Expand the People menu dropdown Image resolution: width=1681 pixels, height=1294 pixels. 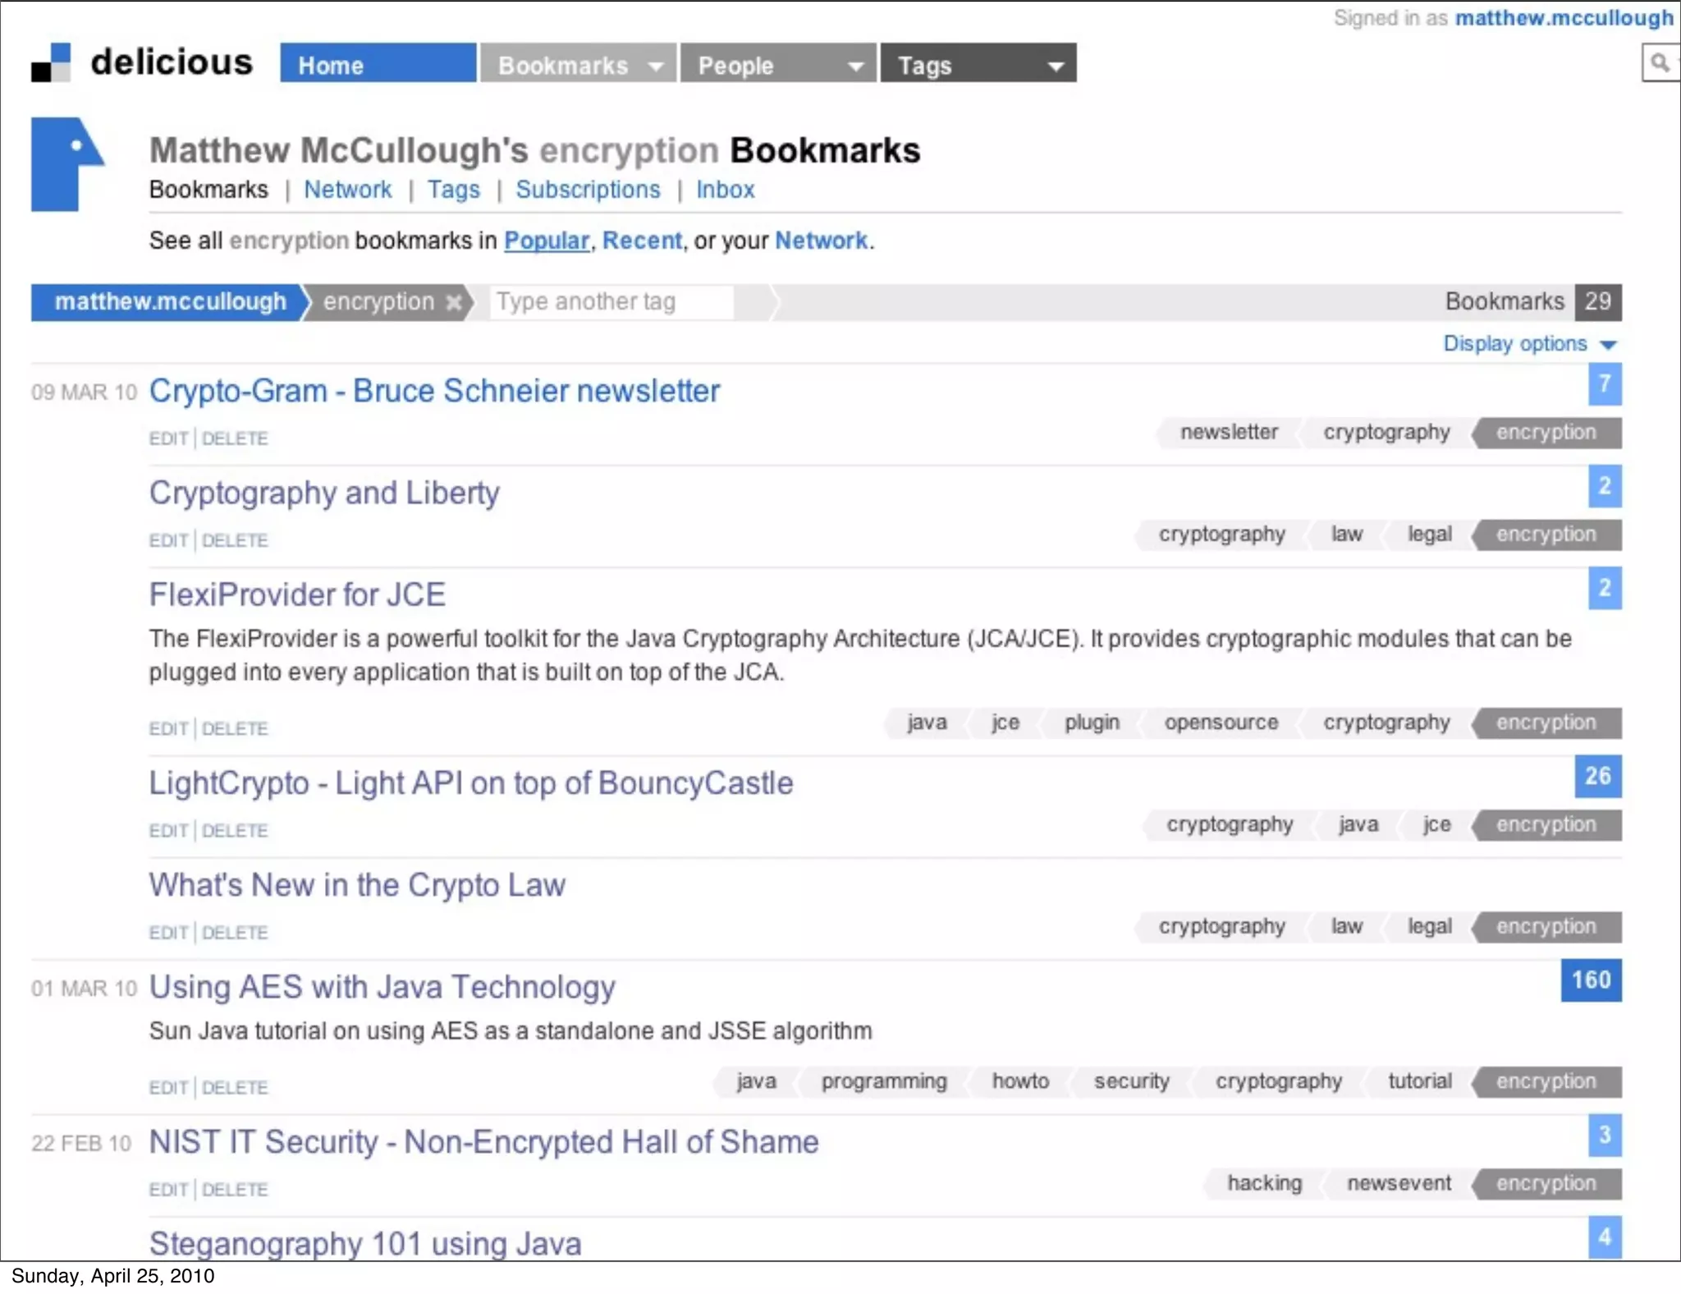pos(856,66)
